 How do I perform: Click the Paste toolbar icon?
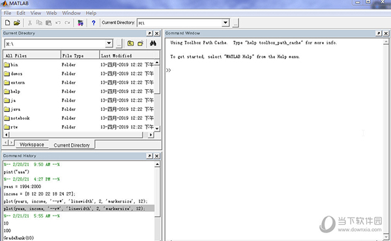(49, 23)
